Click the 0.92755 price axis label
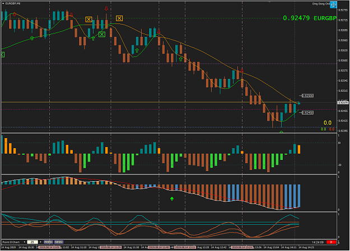This screenshot has height=251, width=350. tap(343, 10)
